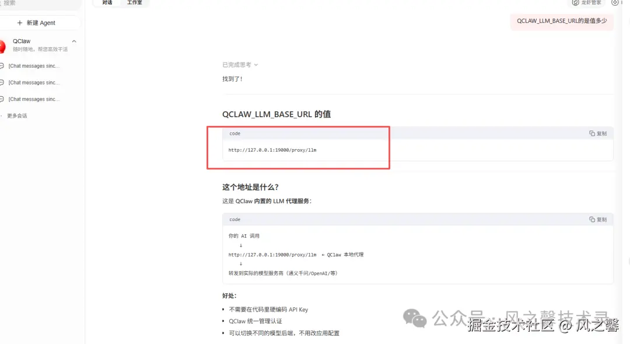Collapse the QClaw agent conversation list
Screen dimensions: 630x344
tap(74, 41)
